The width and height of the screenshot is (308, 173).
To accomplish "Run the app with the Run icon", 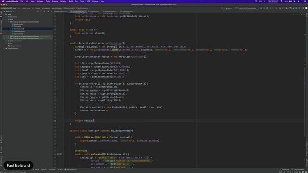I will 261,8.
